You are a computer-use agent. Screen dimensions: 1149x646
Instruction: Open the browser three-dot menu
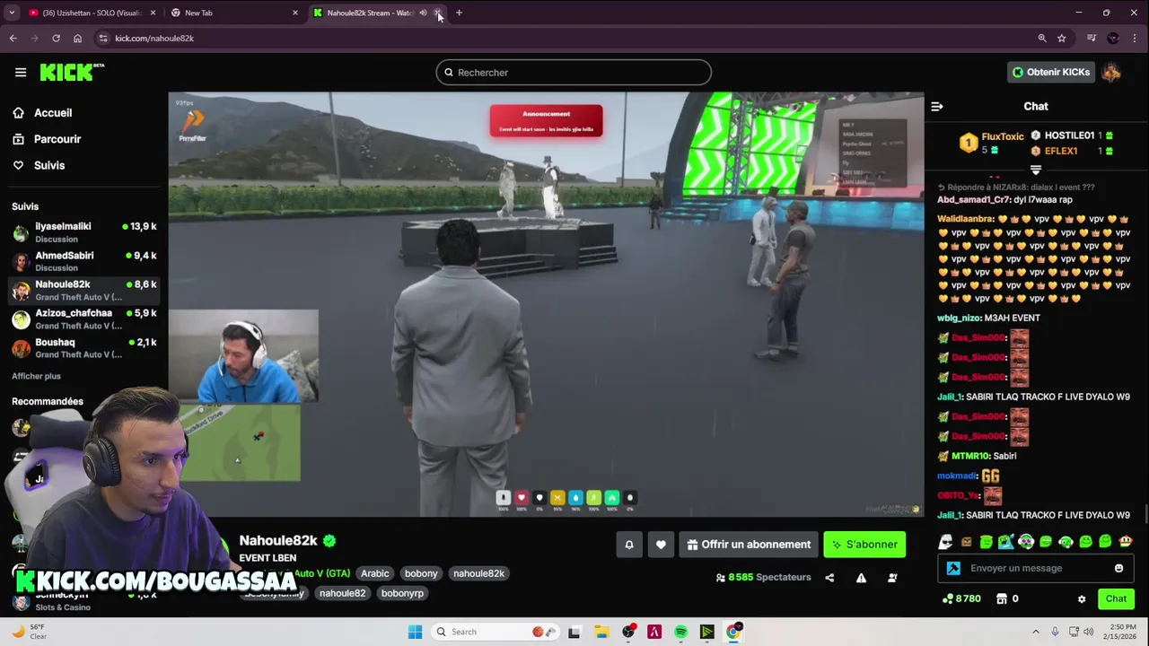1136,39
